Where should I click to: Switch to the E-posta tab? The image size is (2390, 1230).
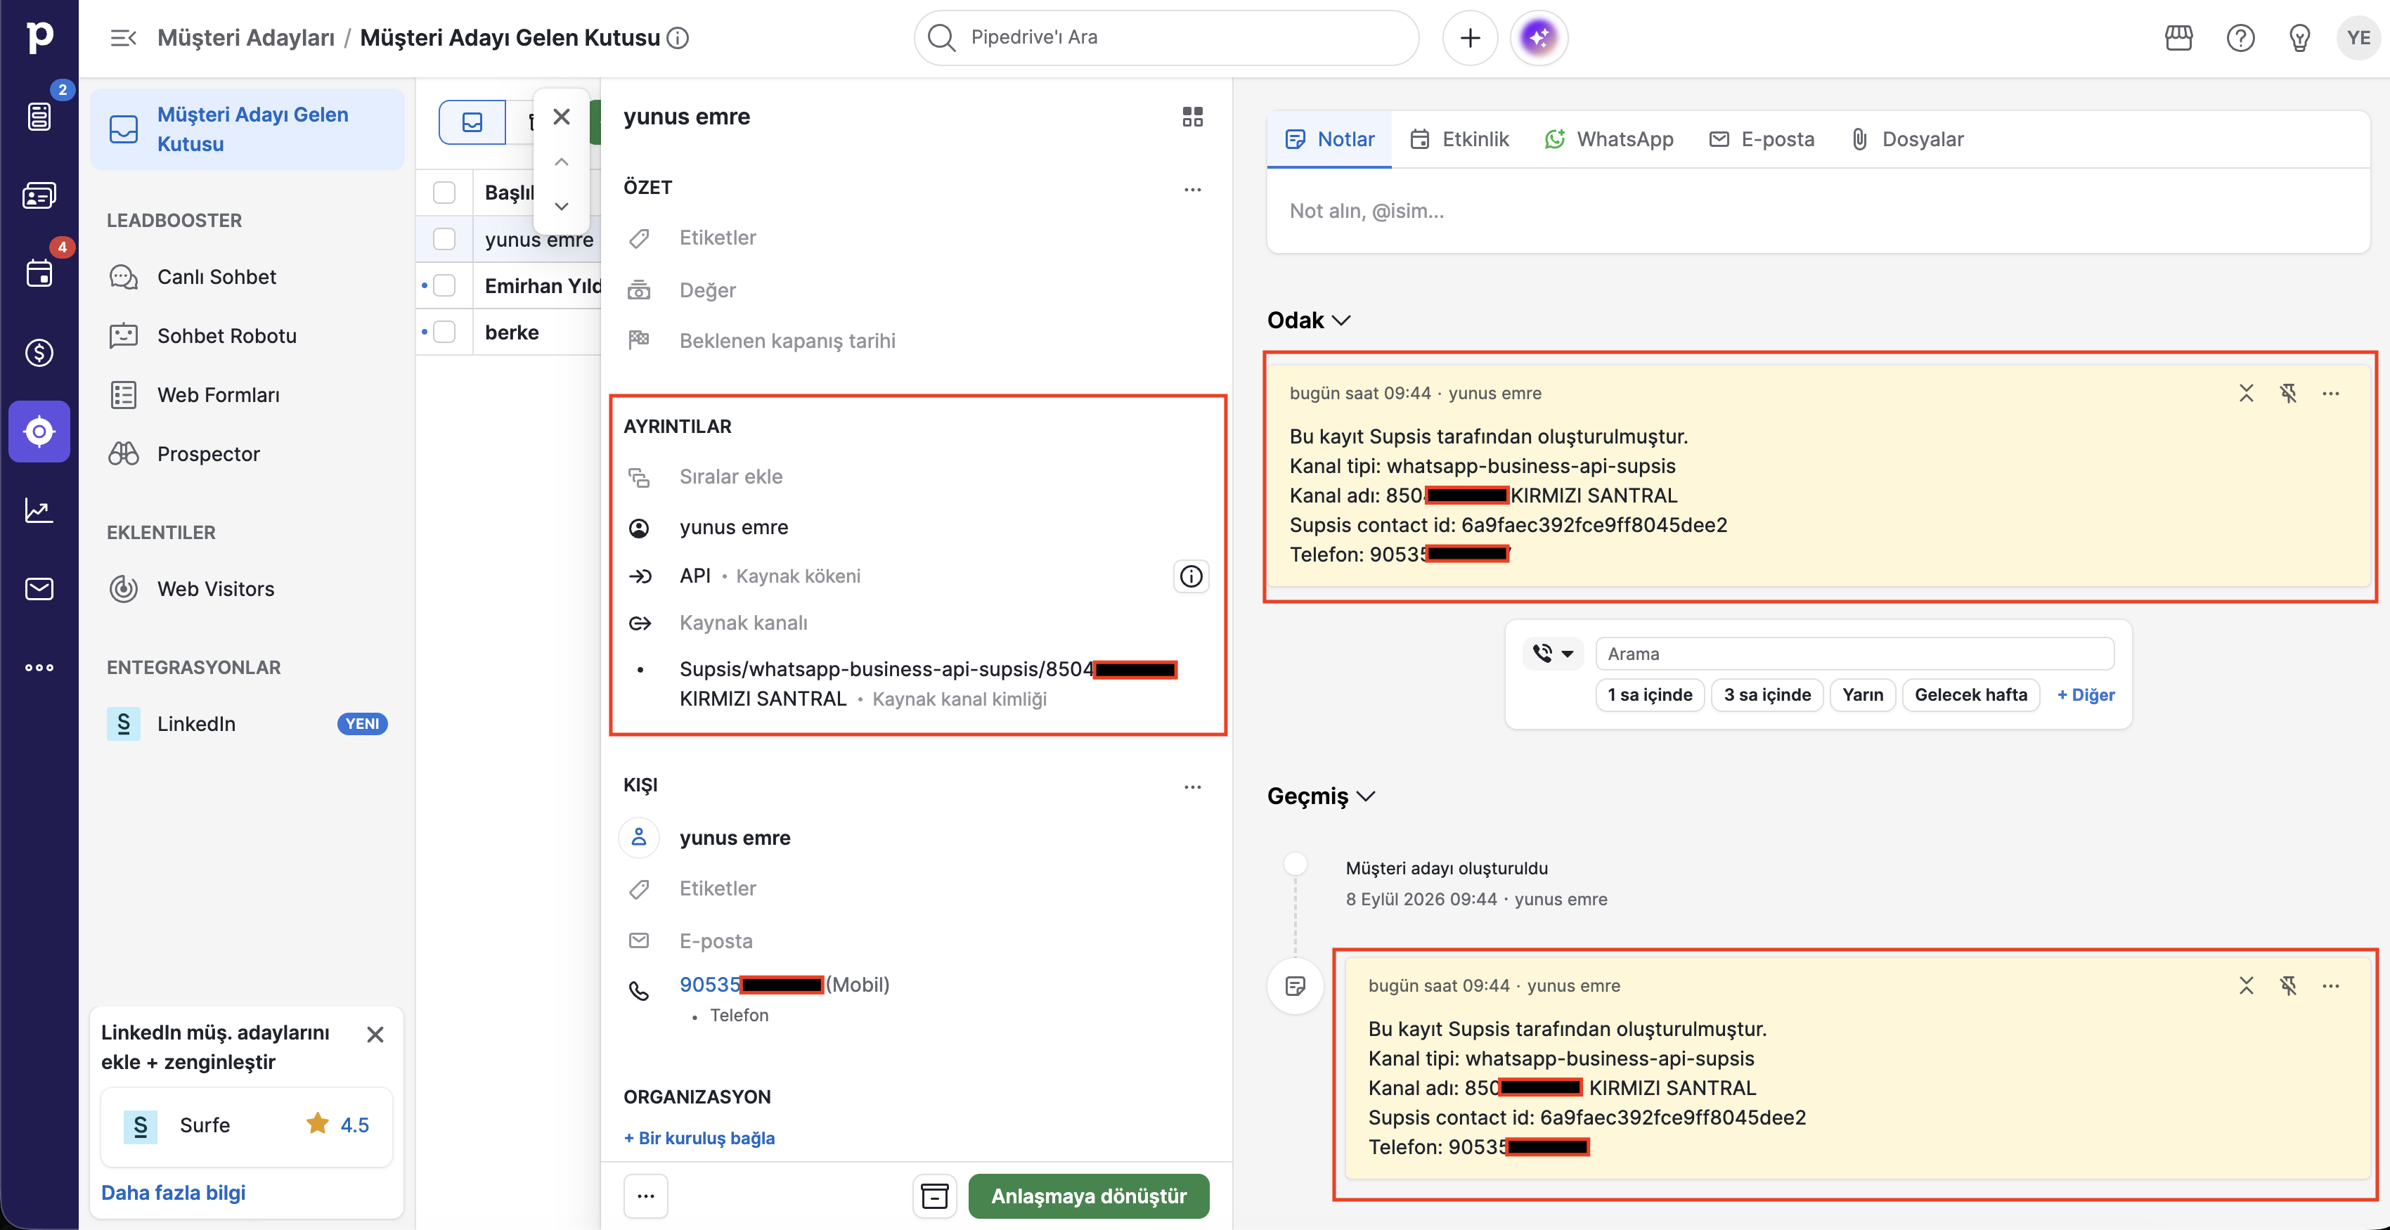(1761, 139)
